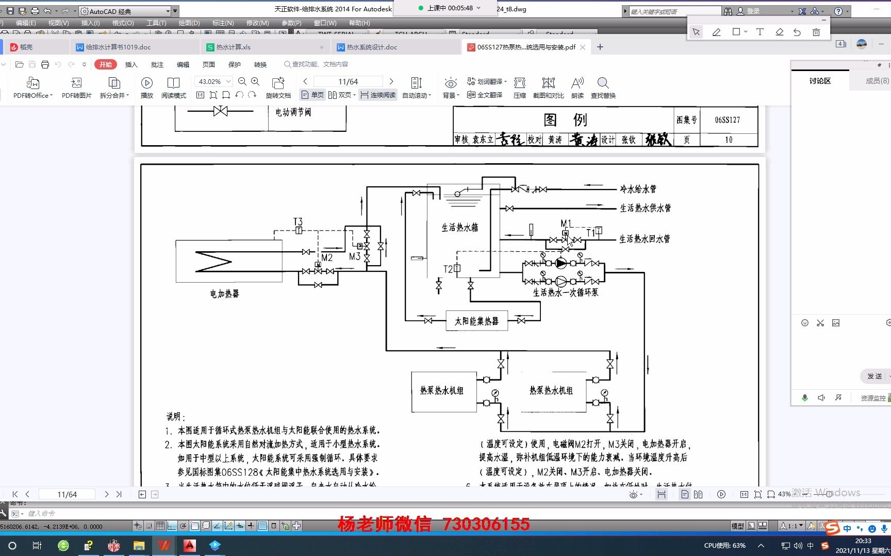Click the emoji icon in discussion panel
This screenshot has height=556, width=891.
tap(804, 323)
